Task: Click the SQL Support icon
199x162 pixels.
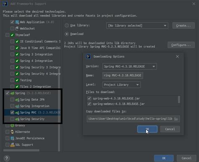Action: point(12,145)
